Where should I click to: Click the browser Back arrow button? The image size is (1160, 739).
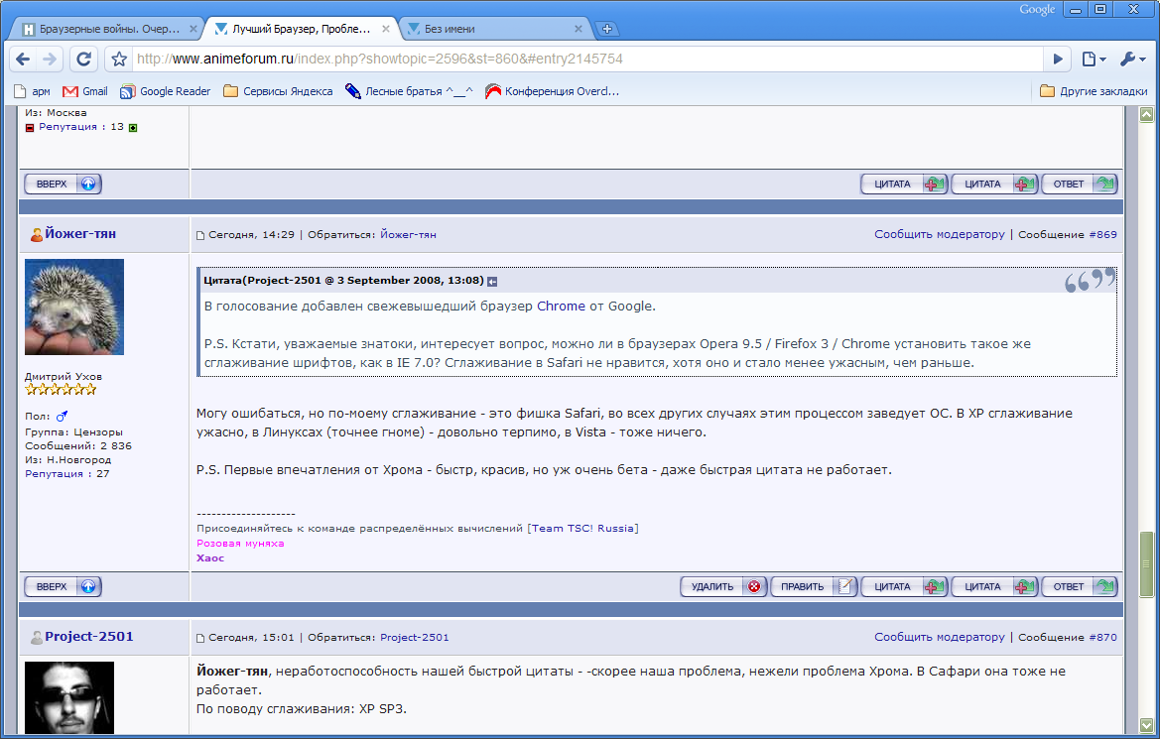click(x=23, y=59)
